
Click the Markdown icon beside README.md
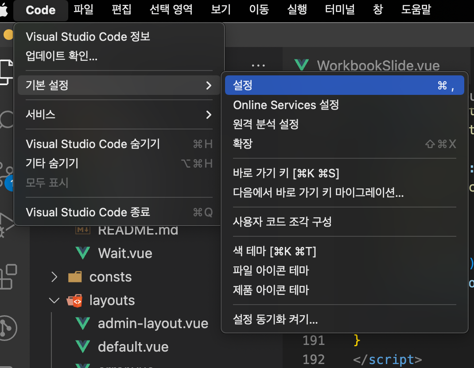(82, 230)
